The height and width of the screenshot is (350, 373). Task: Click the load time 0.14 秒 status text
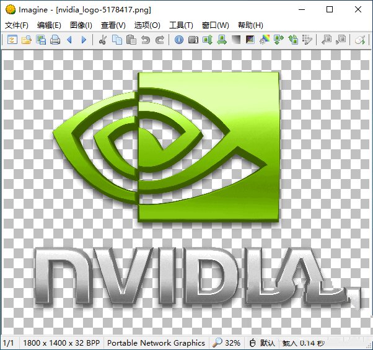click(x=304, y=343)
